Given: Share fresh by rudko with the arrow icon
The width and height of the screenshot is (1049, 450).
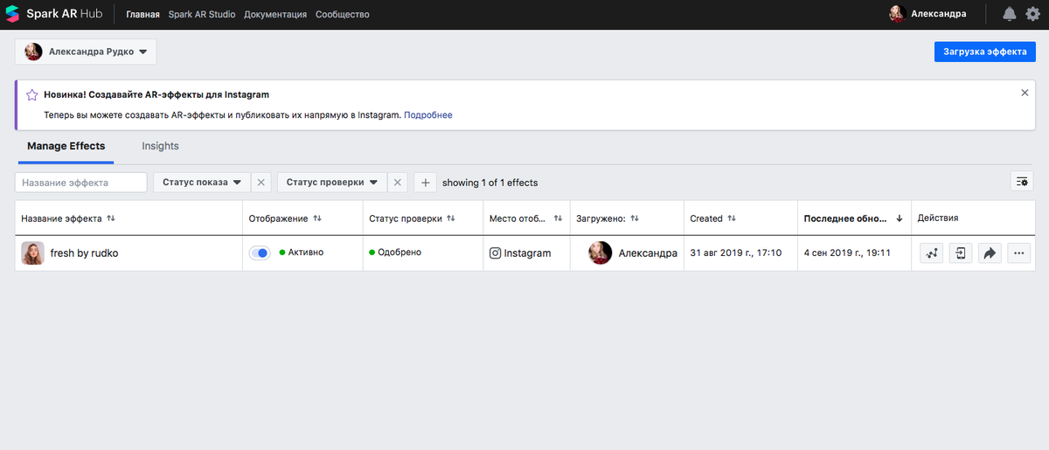Looking at the screenshot, I should click(x=990, y=253).
